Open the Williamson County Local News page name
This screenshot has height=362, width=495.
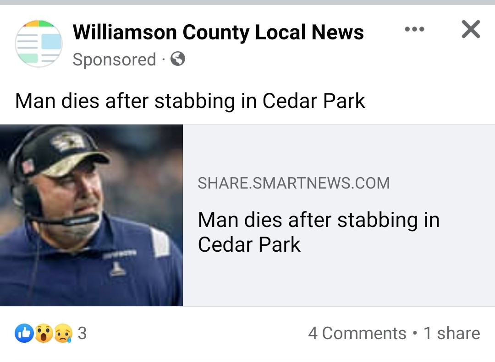219,32
